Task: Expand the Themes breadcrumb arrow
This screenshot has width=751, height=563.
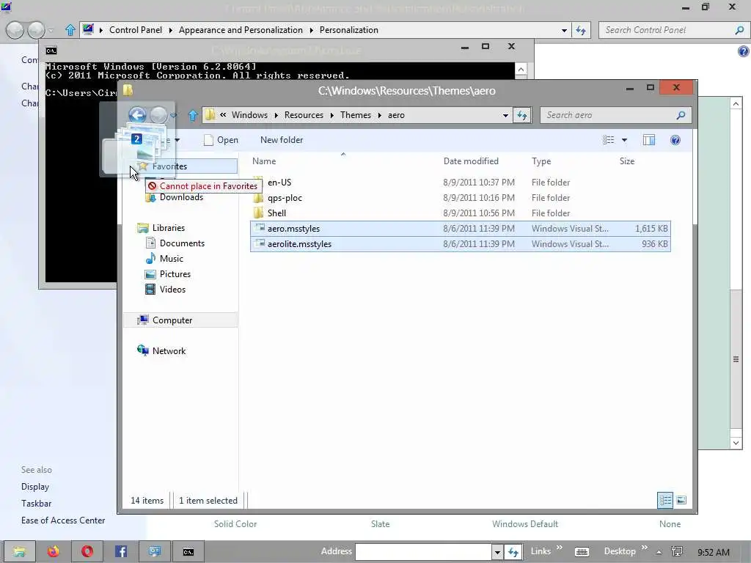Action: 379,115
